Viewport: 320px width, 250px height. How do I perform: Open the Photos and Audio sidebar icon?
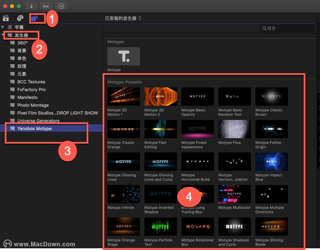point(20,18)
